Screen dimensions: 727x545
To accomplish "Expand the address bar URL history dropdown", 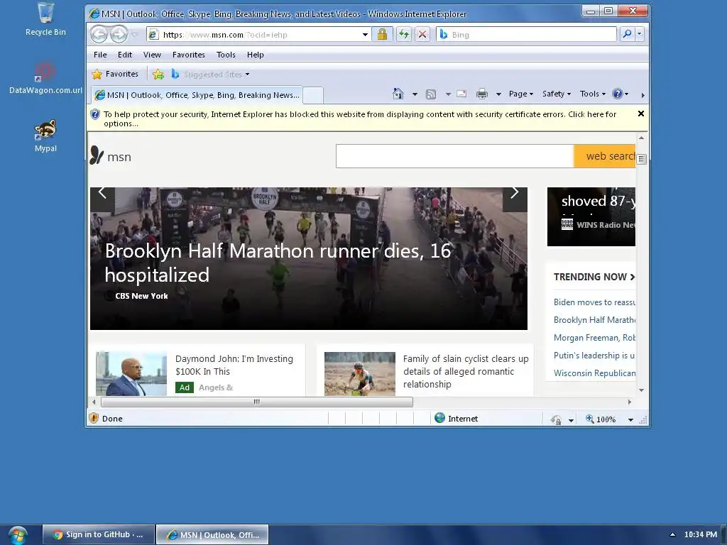I will tap(366, 35).
